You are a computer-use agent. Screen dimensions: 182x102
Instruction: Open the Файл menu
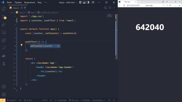tap(9, 2)
